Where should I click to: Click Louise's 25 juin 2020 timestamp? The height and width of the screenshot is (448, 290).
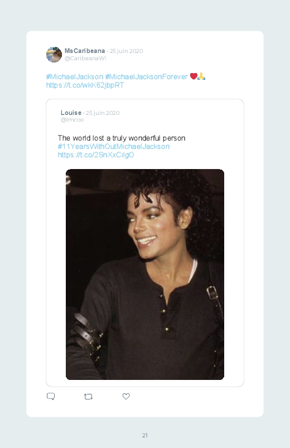coord(103,113)
